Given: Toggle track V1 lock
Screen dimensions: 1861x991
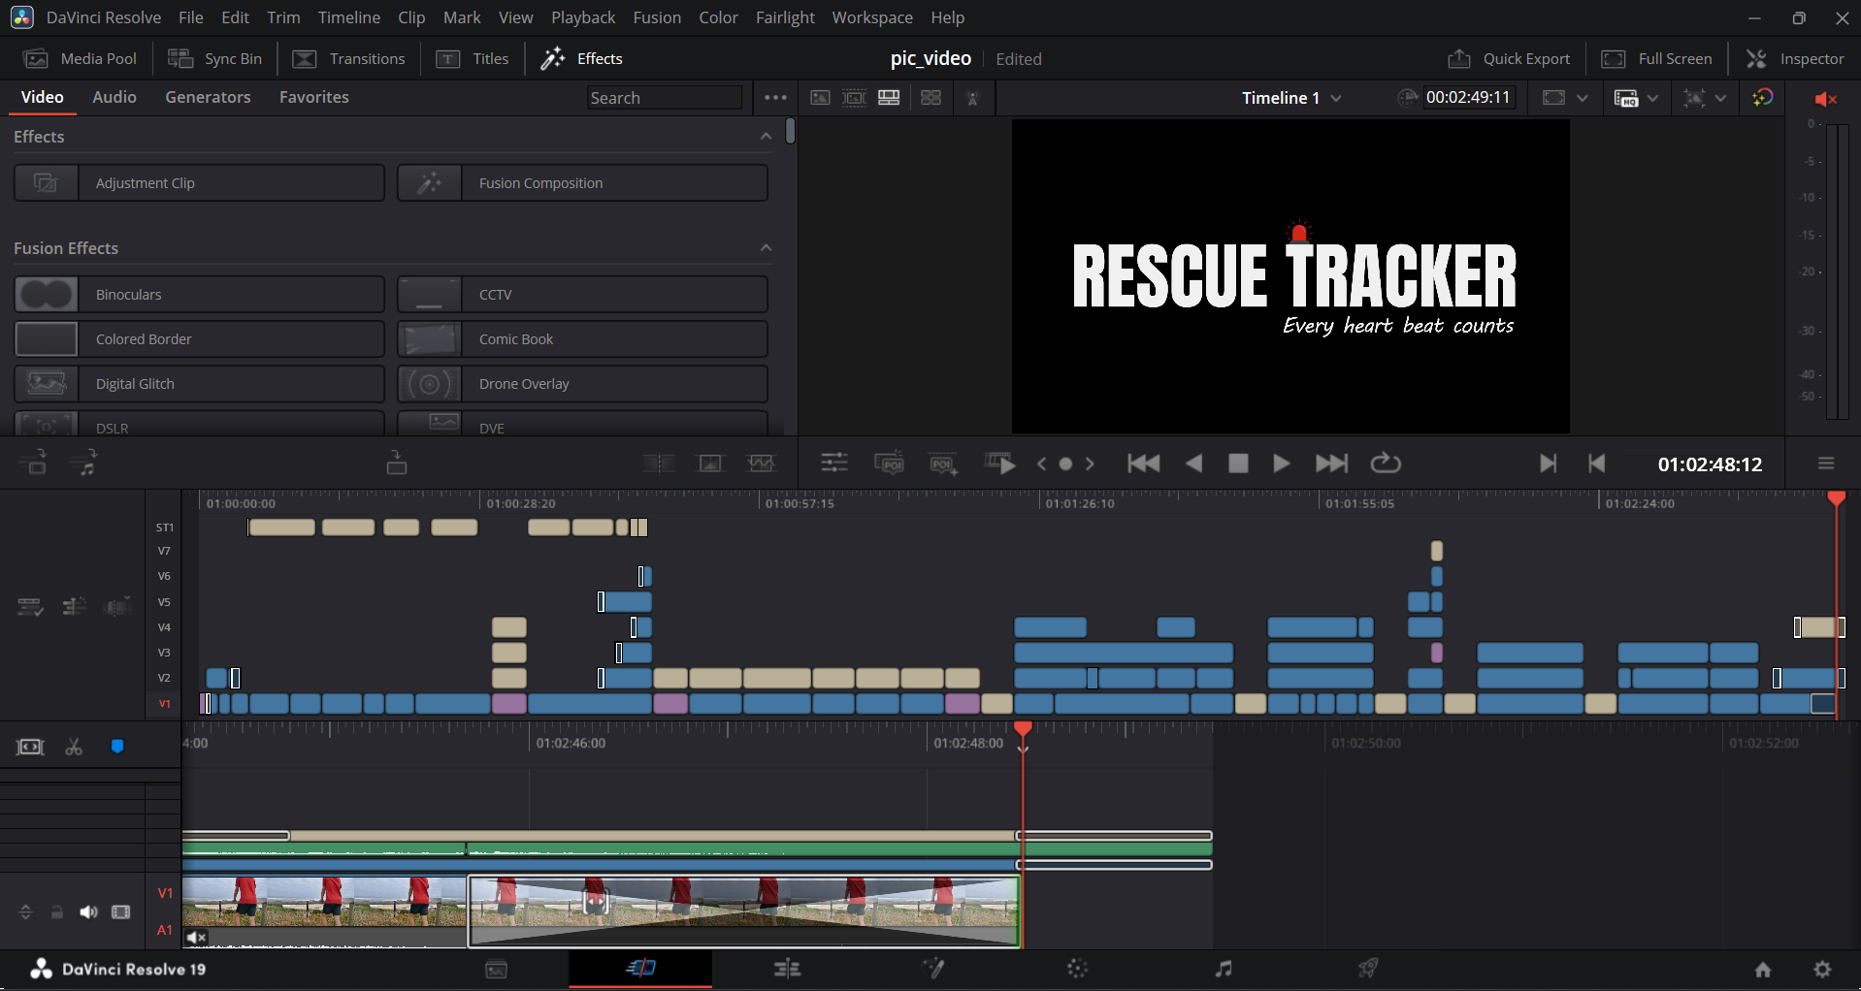Looking at the screenshot, I should [x=57, y=912].
